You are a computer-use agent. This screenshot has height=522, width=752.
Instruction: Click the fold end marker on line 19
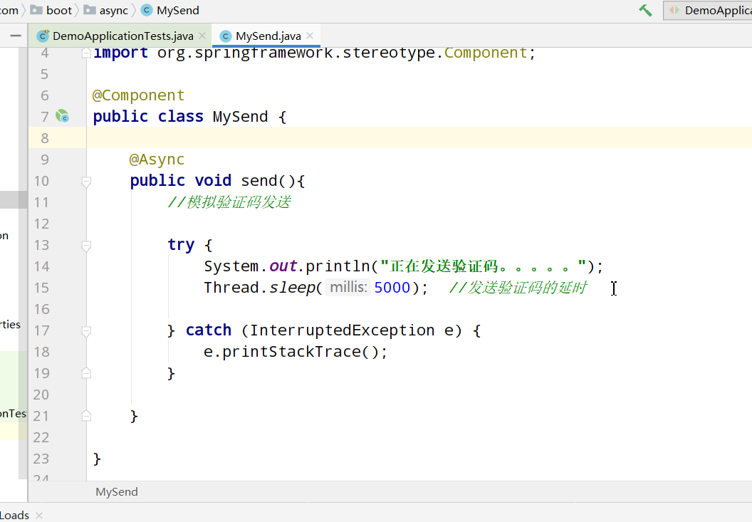[86, 373]
